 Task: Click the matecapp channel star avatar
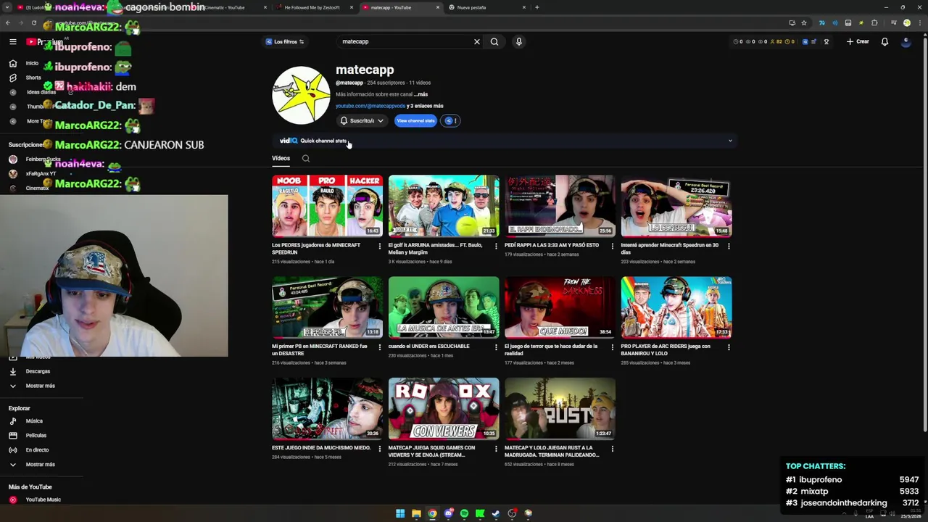click(x=301, y=95)
